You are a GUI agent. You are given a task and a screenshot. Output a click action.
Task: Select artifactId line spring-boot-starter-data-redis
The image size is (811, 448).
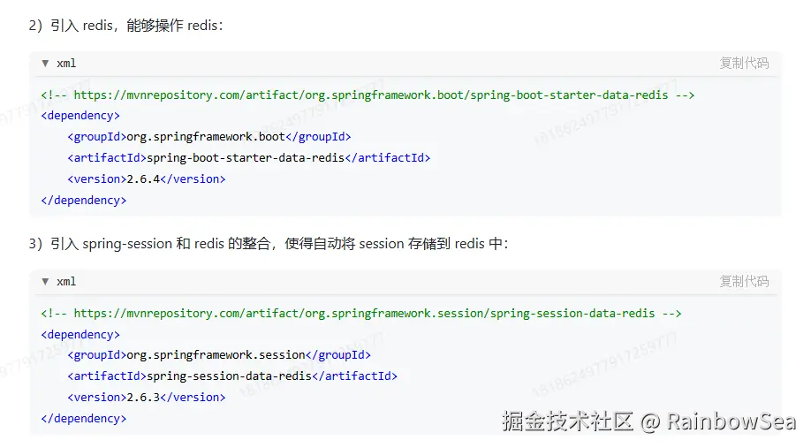[x=249, y=158]
